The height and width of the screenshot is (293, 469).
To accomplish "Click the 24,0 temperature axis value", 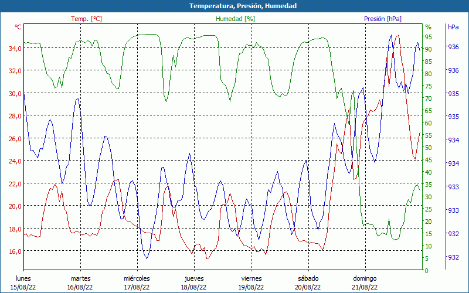I will [x=15, y=161].
